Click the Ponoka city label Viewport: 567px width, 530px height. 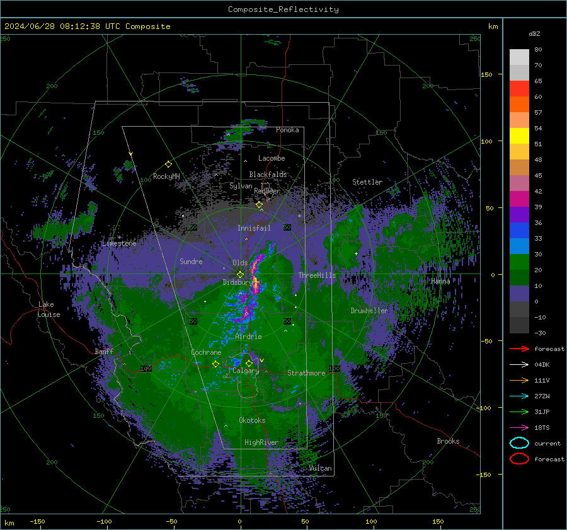pos(287,130)
